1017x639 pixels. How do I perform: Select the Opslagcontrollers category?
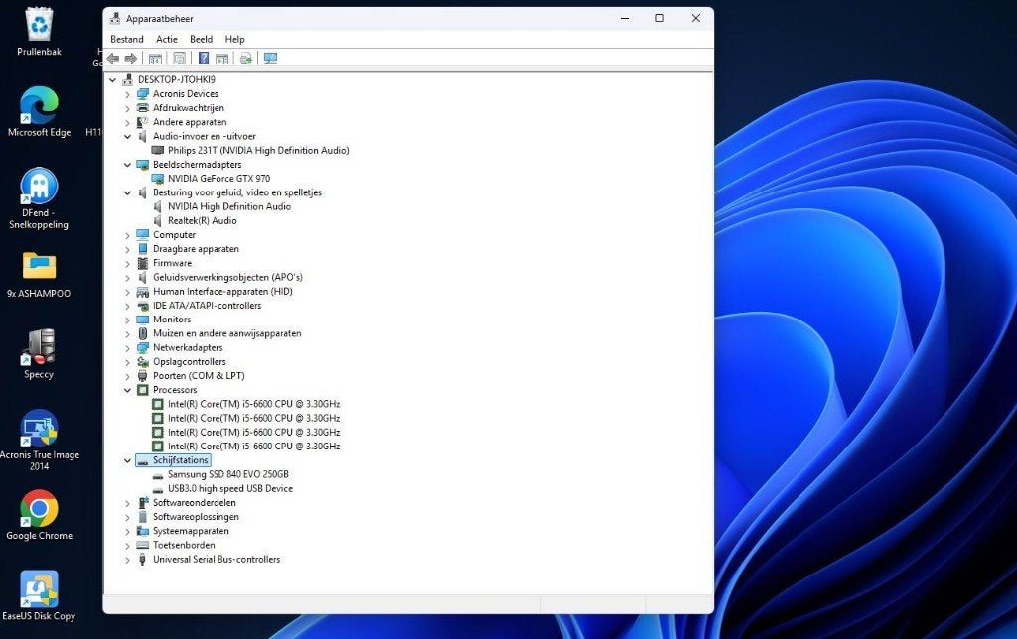tap(190, 362)
